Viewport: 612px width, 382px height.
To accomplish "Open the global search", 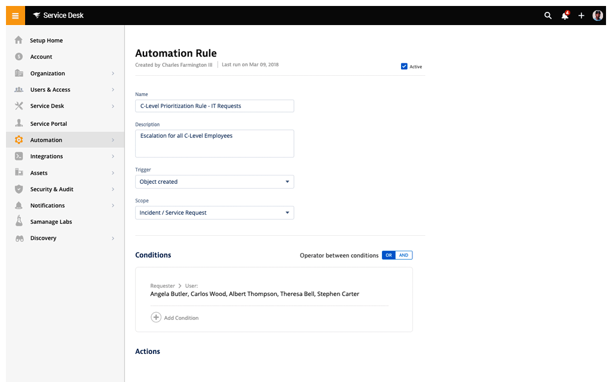I will (x=548, y=16).
